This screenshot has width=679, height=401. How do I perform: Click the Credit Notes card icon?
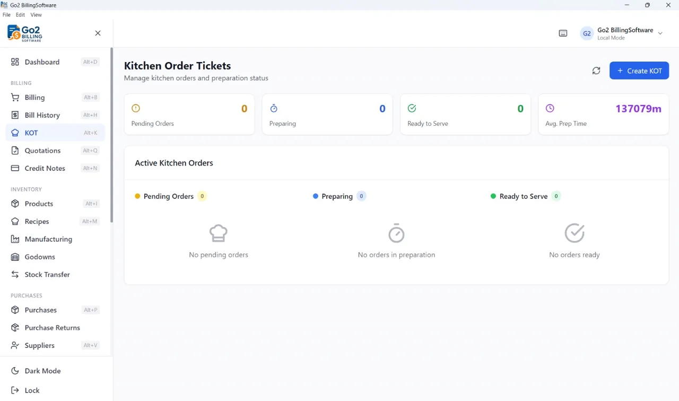(x=15, y=168)
